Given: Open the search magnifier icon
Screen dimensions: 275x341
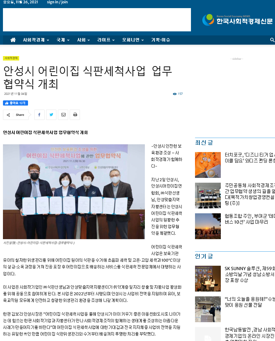Looking at the screenshot, I should [x=272, y=40].
